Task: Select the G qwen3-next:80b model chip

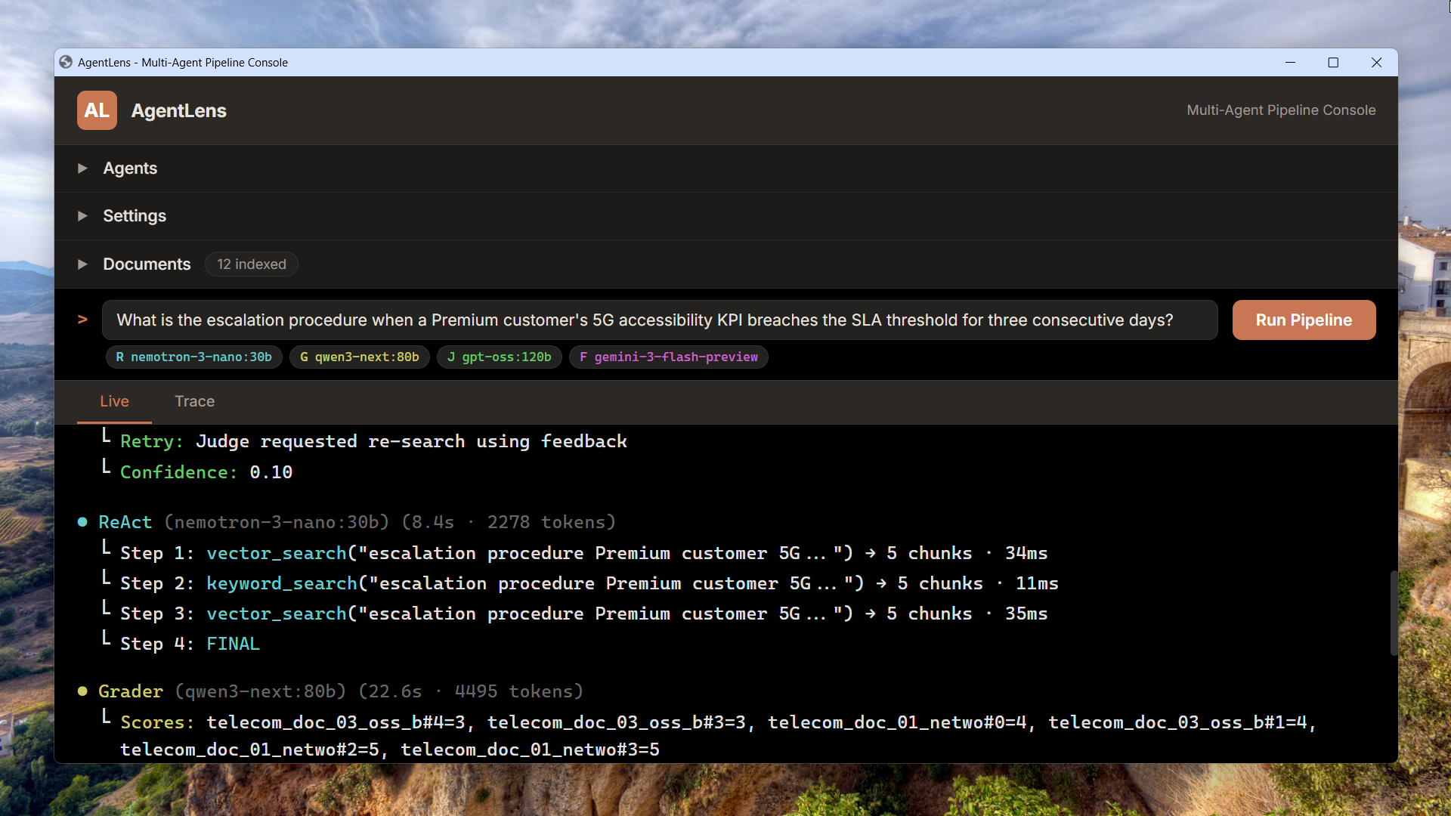Action: (x=359, y=357)
